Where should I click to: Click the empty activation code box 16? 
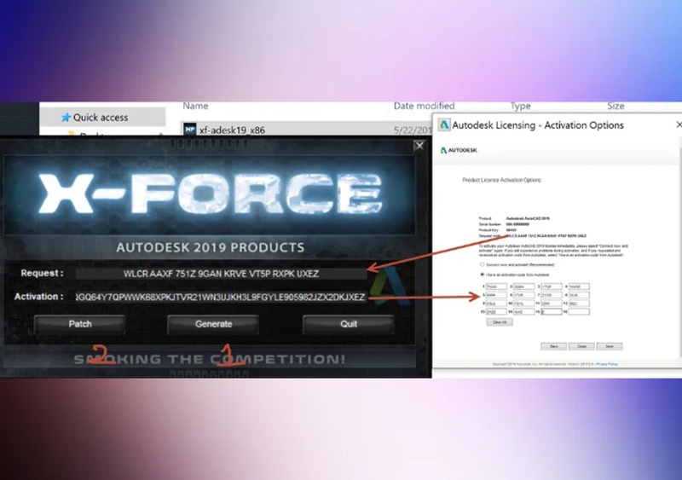[x=579, y=311]
